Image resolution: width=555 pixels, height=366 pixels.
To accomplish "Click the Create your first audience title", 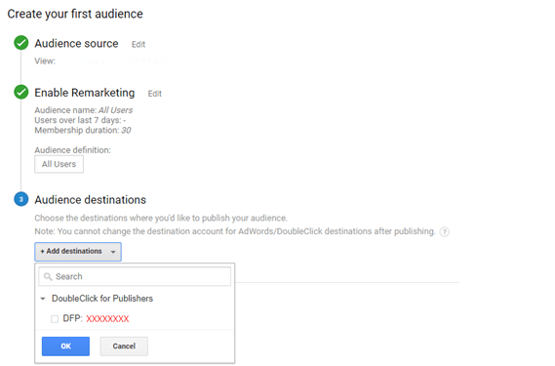I will coord(75,14).
